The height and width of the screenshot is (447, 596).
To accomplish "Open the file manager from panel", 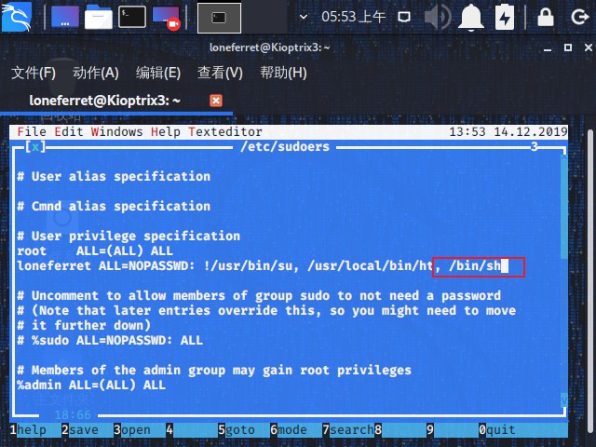I will [x=99, y=17].
